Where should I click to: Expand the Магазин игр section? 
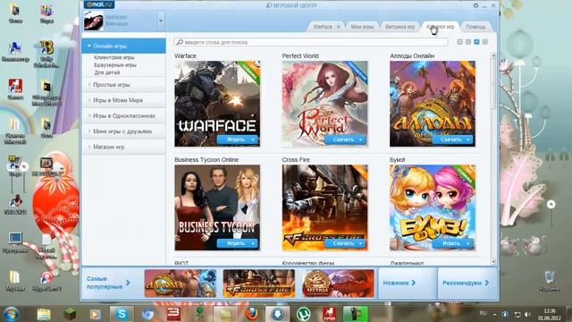[x=123, y=147]
